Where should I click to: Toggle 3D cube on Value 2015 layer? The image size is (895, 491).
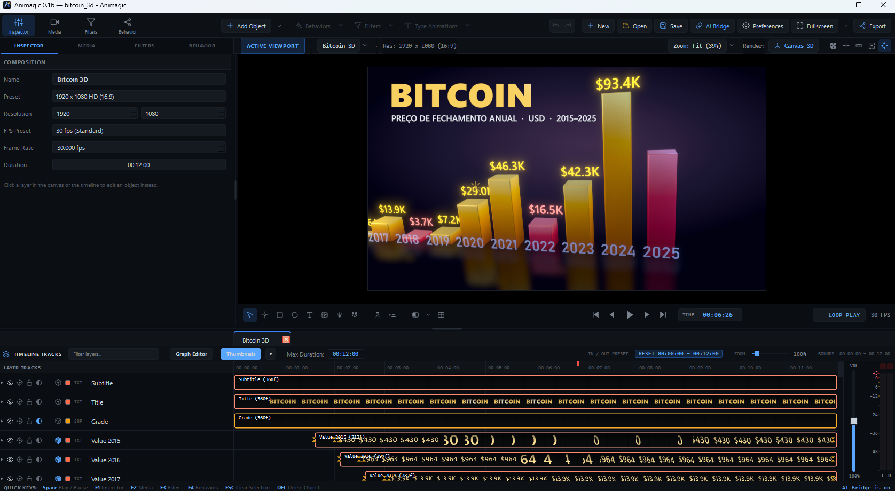(x=58, y=440)
